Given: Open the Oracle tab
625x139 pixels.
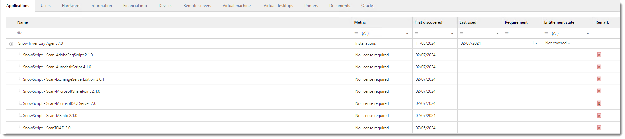Looking at the screenshot, I should click(x=367, y=6).
